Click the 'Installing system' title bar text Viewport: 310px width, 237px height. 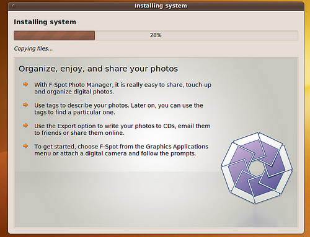tap(161, 6)
